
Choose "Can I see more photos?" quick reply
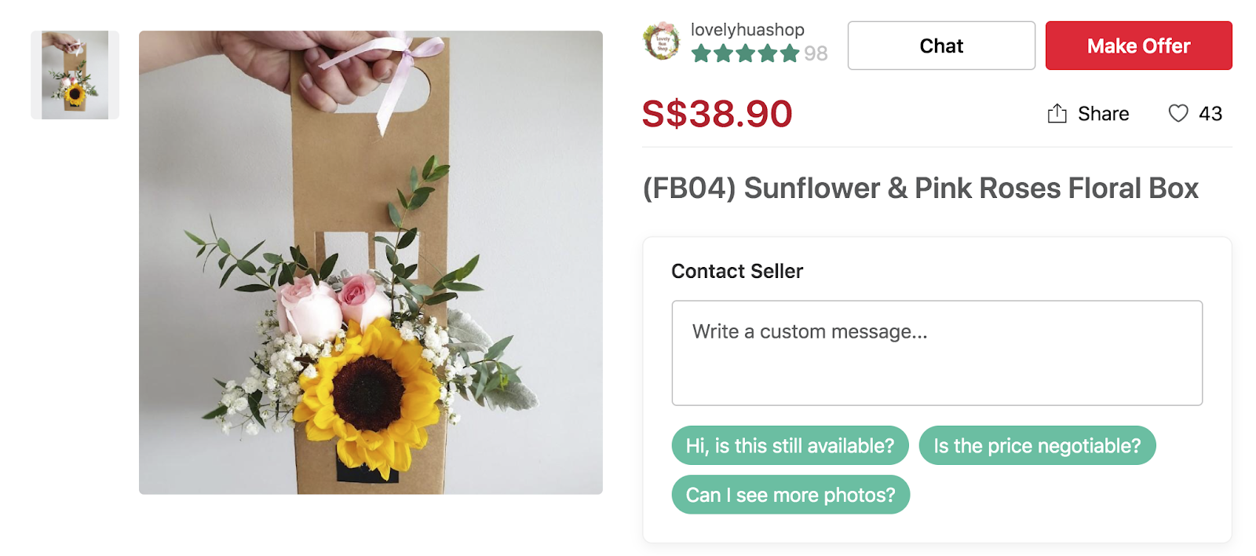(x=790, y=495)
